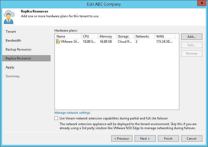This screenshot has height=147, width=208.
Task: Sort hardware plans by Name column
Action: [68, 36]
